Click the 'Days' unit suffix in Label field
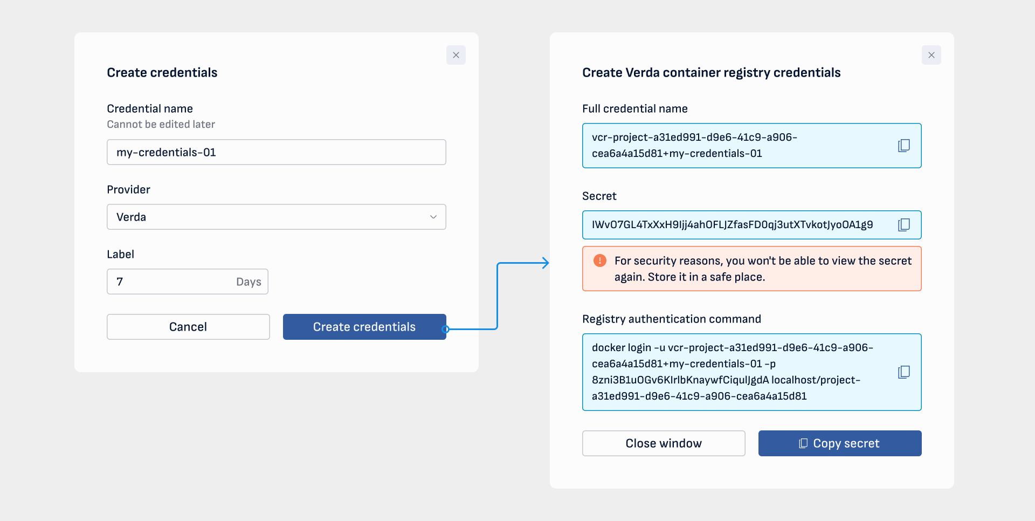 tap(249, 282)
